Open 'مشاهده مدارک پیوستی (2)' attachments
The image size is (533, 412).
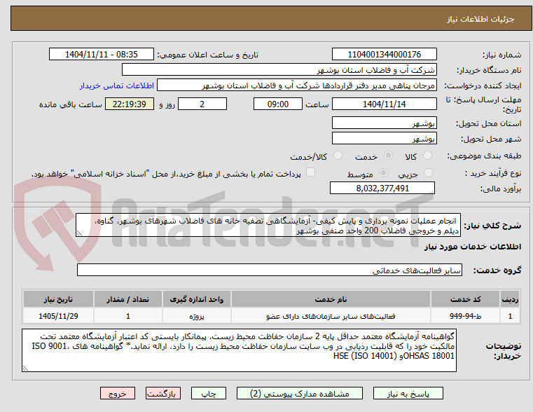(x=300, y=393)
